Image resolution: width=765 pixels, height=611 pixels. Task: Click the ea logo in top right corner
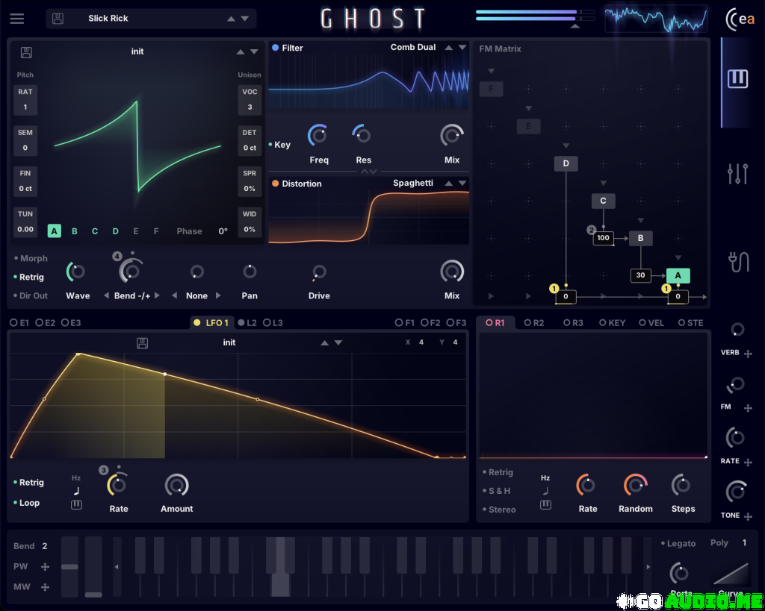click(741, 19)
